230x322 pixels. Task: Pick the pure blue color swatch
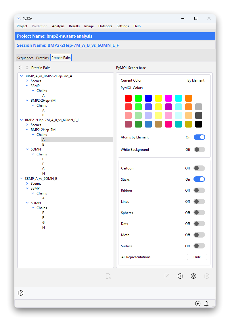click(148, 98)
